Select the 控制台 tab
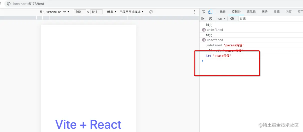 tap(236, 12)
